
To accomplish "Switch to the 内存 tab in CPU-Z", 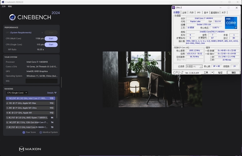I will click(x=191, y=13).
